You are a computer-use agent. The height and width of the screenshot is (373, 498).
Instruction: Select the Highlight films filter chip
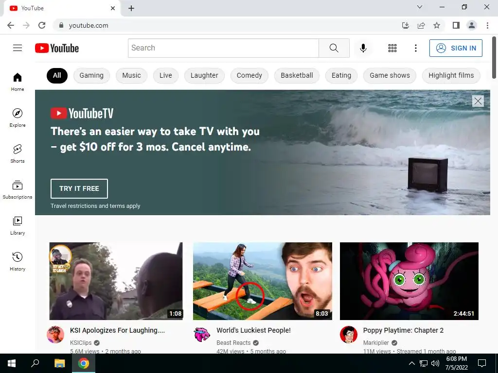(451, 75)
